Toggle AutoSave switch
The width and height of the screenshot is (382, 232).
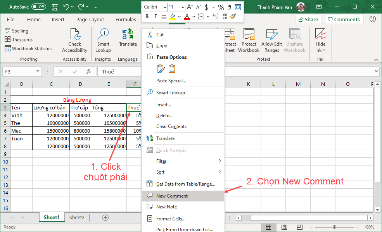(x=39, y=7)
